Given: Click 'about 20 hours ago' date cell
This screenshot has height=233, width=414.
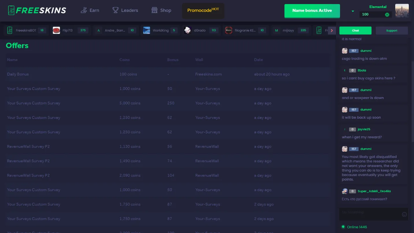Looking at the screenshot, I should click(272, 74).
